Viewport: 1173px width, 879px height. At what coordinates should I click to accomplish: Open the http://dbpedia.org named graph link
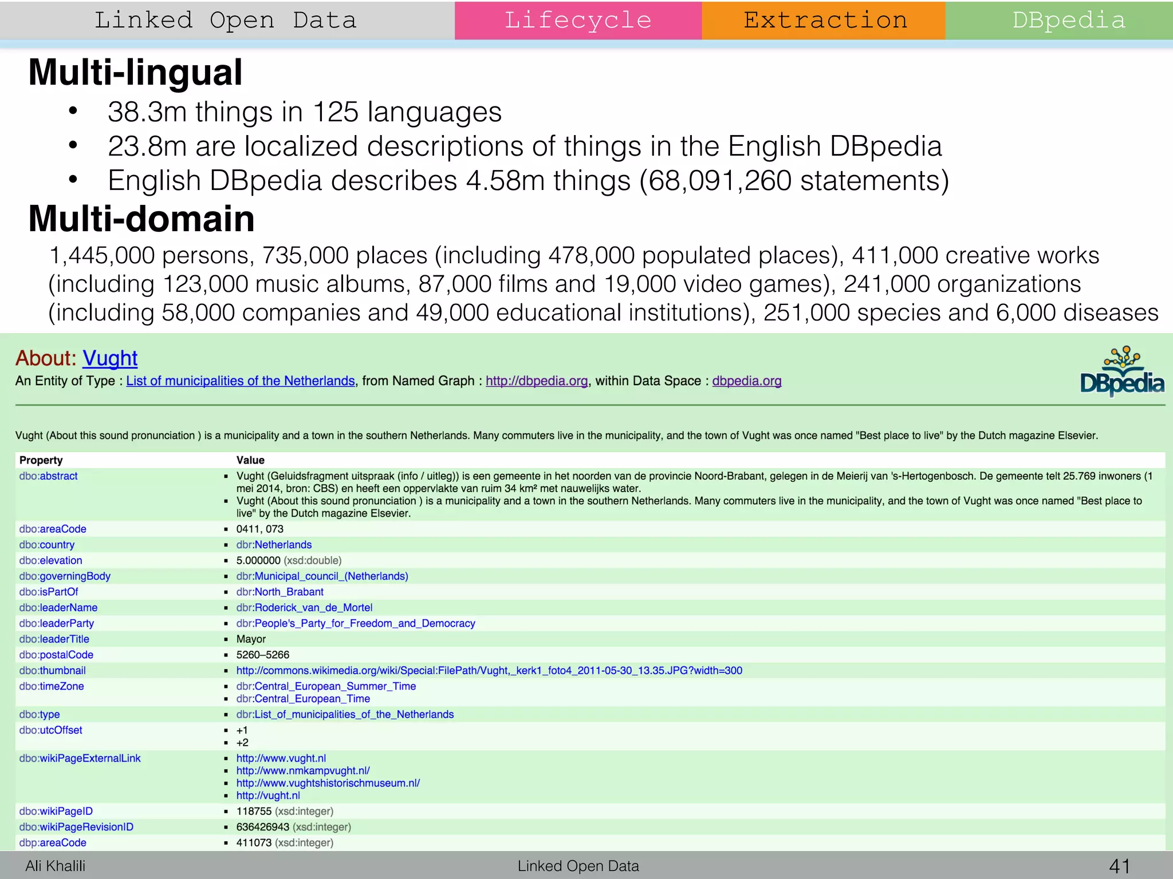click(537, 381)
